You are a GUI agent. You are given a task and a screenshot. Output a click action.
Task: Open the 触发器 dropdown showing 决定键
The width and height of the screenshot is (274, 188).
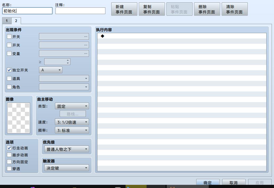click(67, 168)
